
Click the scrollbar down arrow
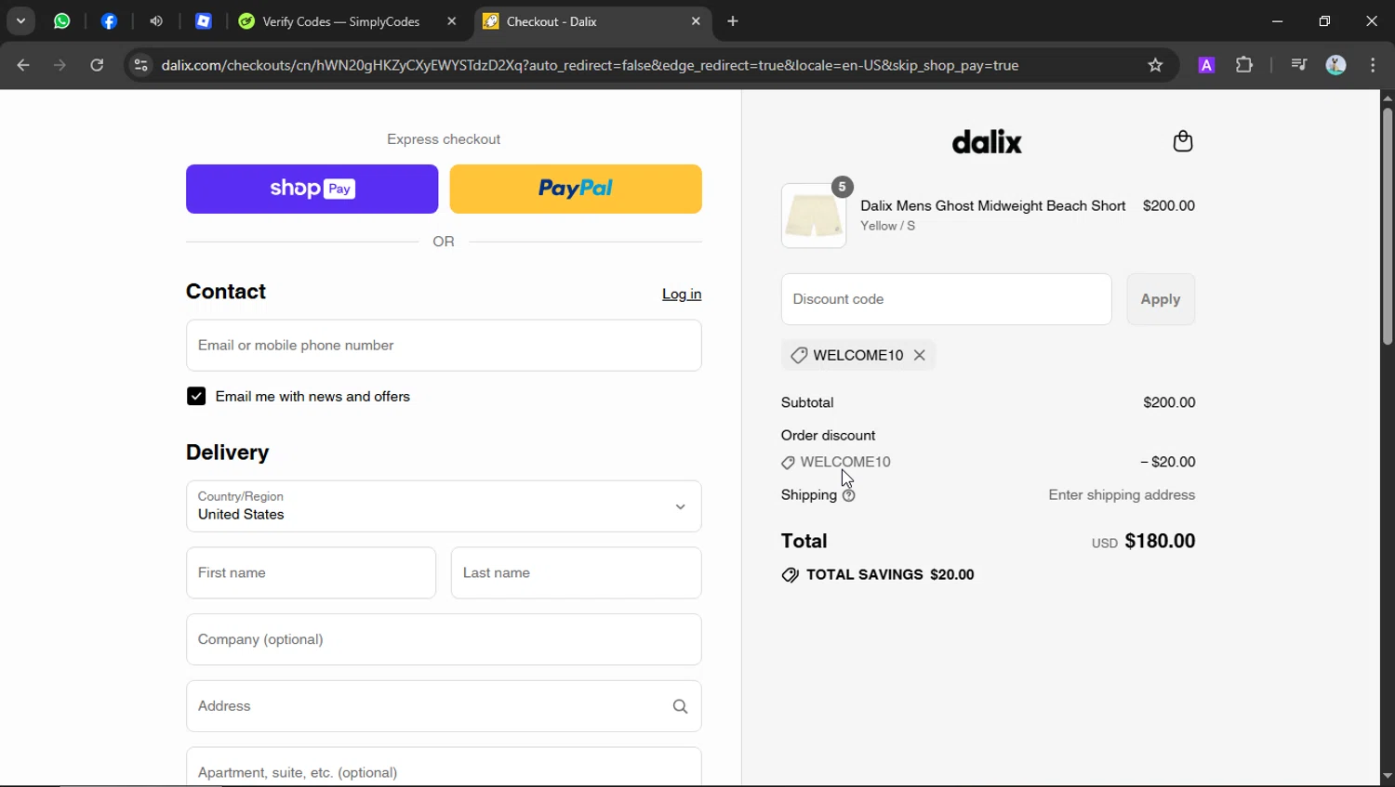click(x=1387, y=776)
